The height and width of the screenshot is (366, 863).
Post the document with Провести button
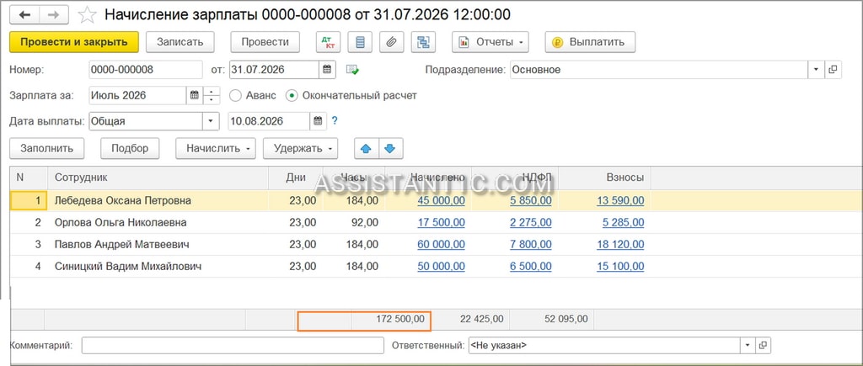click(265, 42)
